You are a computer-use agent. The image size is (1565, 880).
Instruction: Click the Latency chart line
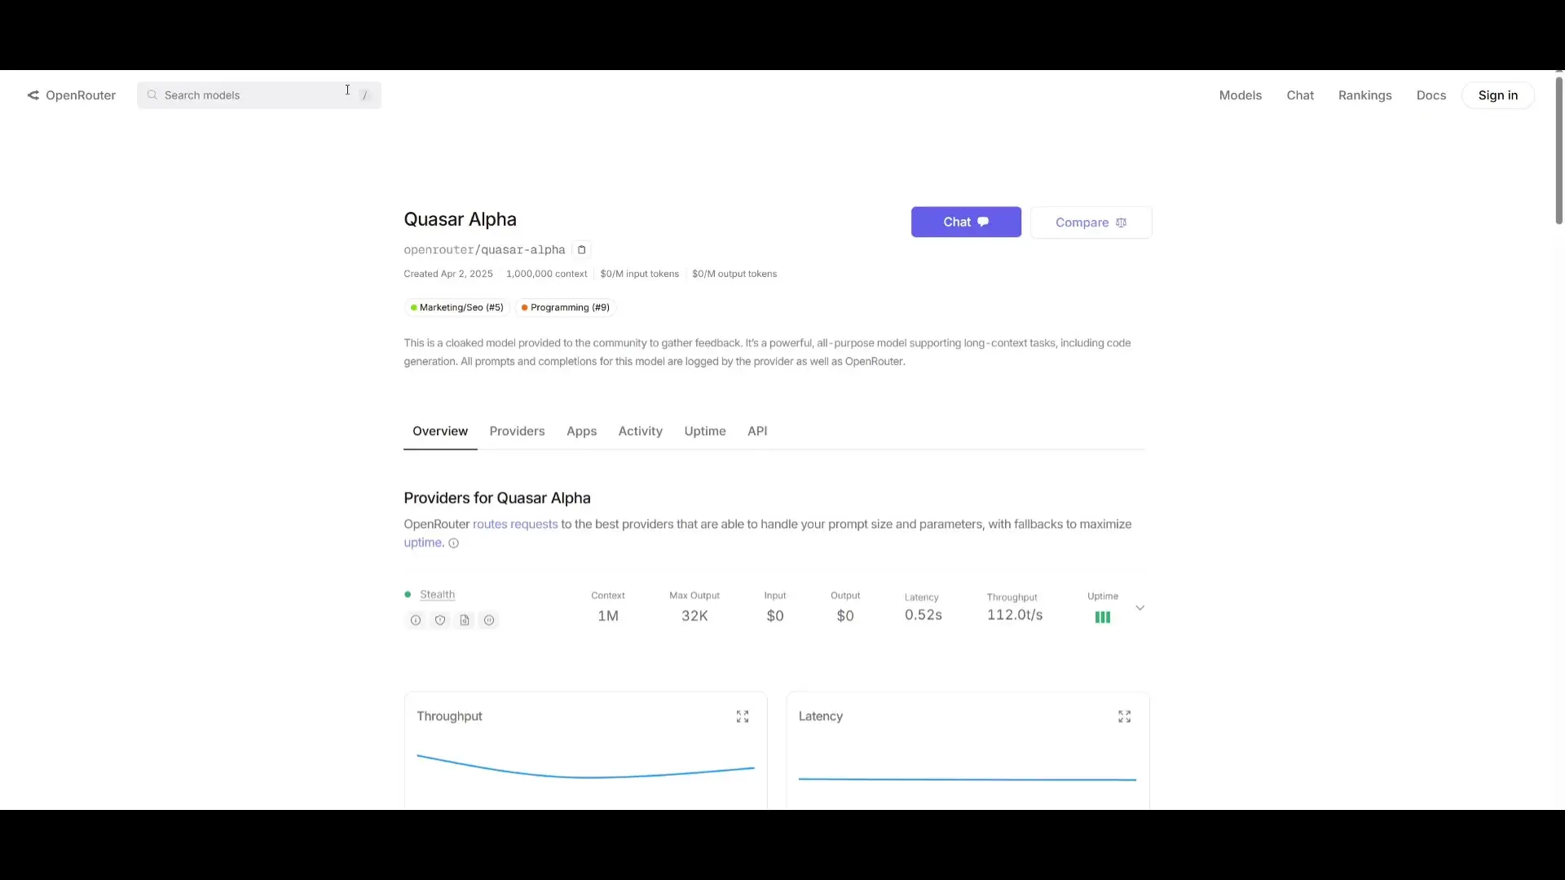click(x=968, y=780)
